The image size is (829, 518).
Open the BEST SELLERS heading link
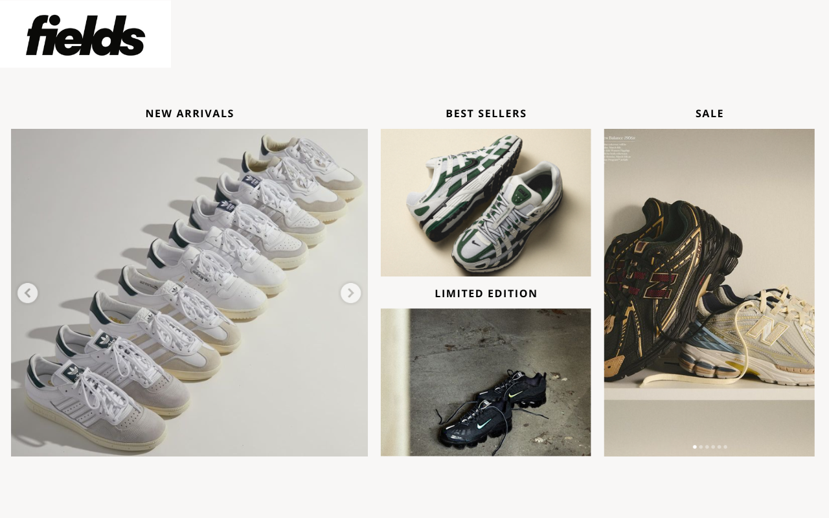point(486,113)
